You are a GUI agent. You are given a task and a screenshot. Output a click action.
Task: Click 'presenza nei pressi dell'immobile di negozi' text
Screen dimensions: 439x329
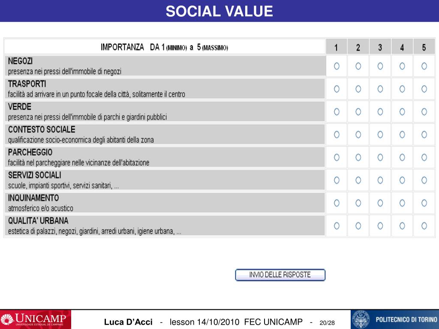click(x=65, y=72)
